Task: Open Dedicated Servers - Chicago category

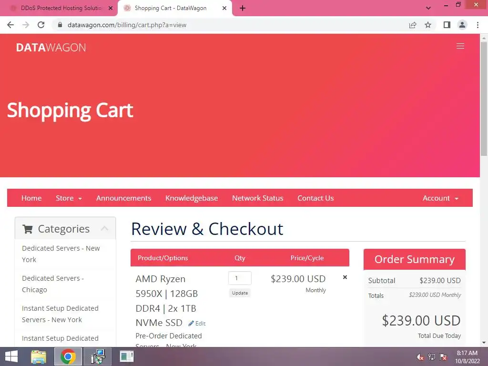Action: 53,284
